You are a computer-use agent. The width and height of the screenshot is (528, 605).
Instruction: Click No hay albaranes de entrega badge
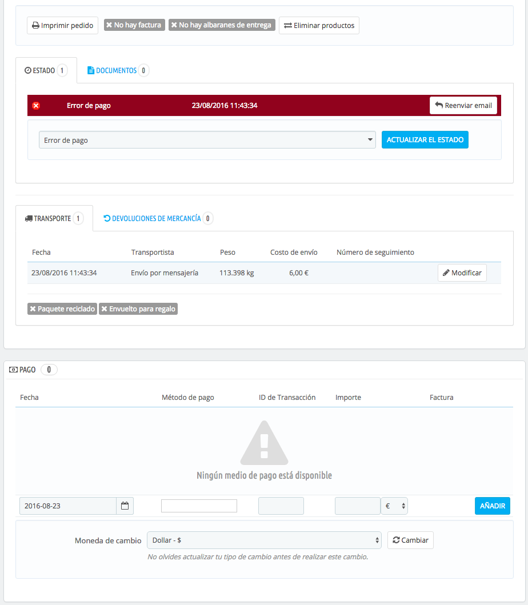(x=222, y=25)
